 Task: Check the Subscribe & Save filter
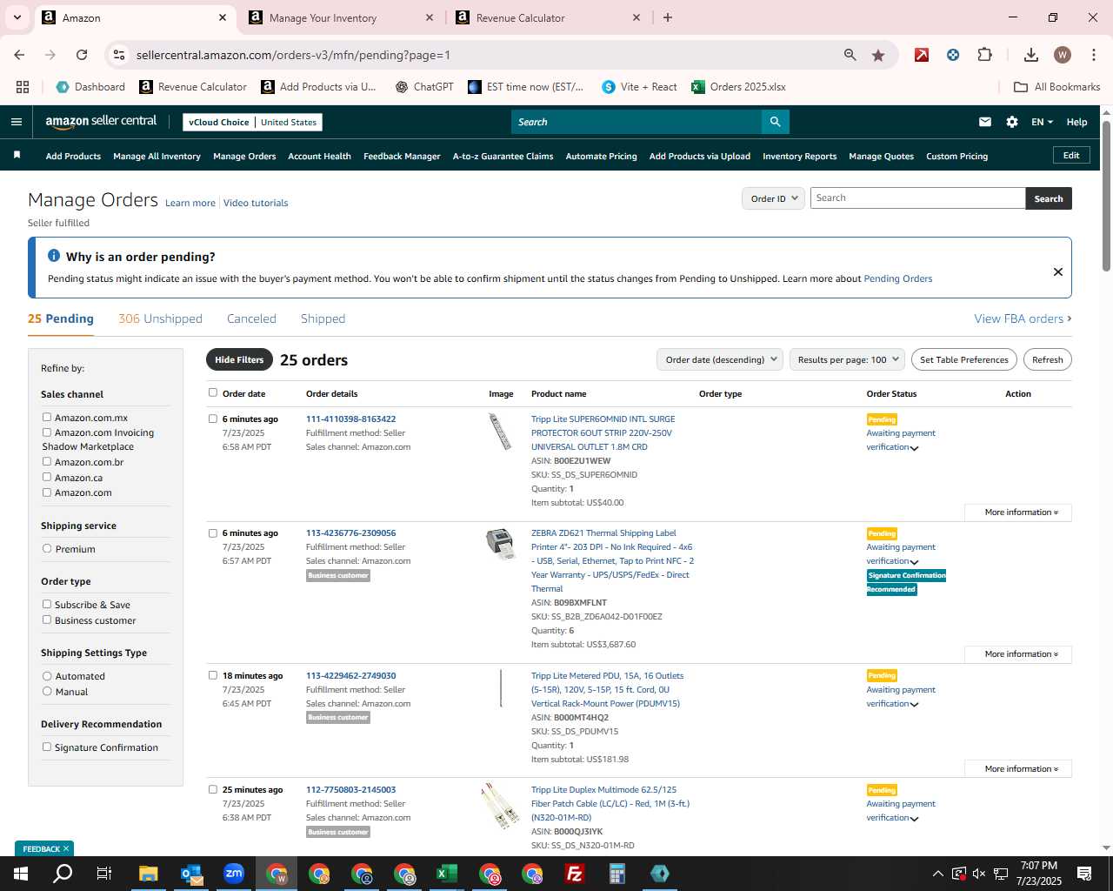pyautogui.click(x=47, y=604)
